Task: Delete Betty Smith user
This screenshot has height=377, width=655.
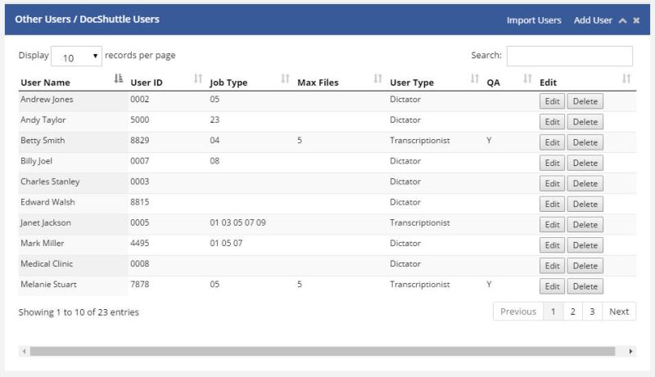Action: [585, 142]
